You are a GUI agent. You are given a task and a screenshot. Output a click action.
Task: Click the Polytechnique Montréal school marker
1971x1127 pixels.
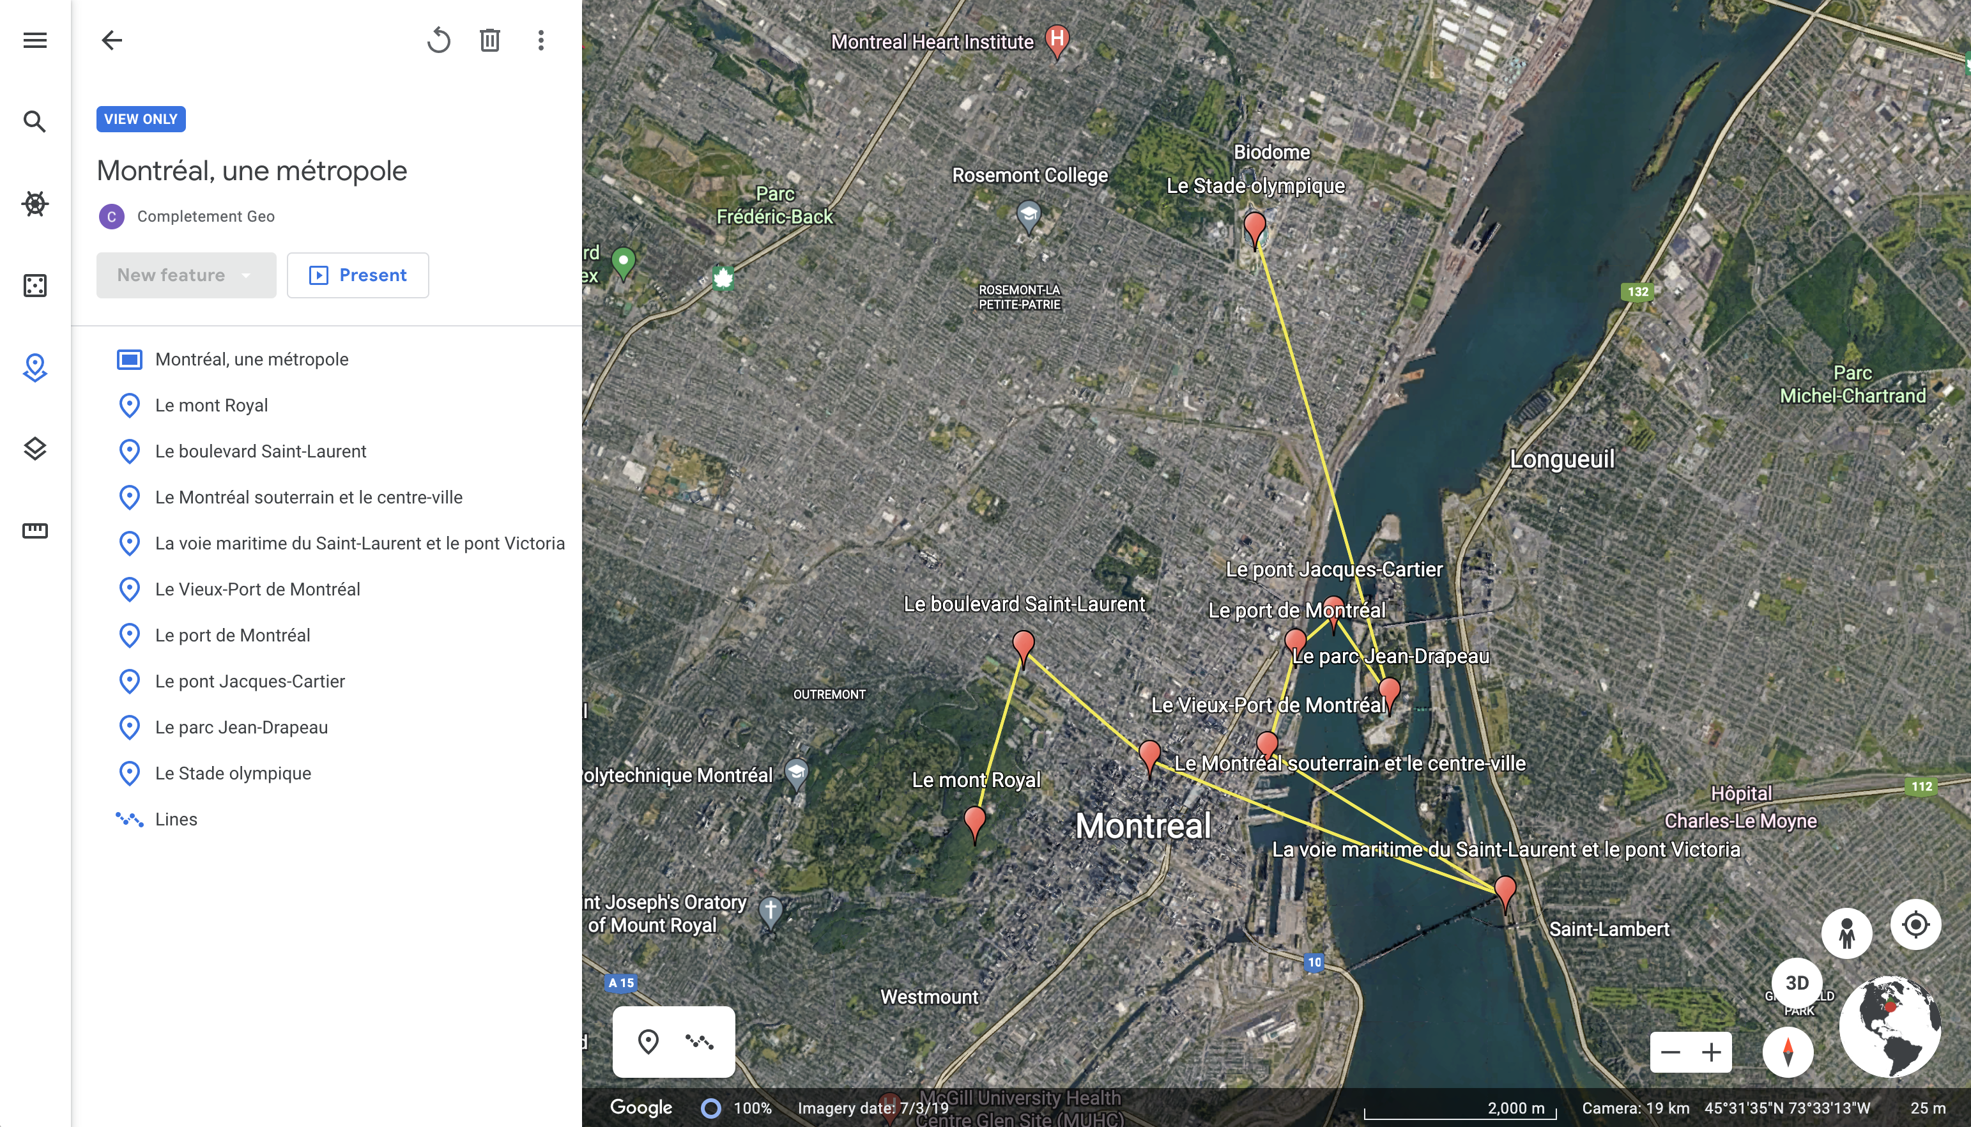pos(796,772)
